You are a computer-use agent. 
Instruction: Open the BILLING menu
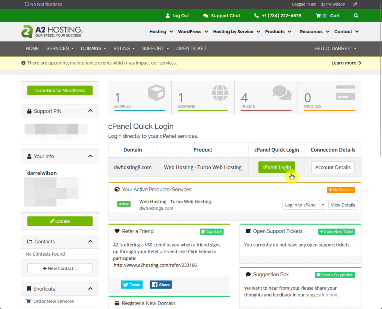tap(124, 49)
